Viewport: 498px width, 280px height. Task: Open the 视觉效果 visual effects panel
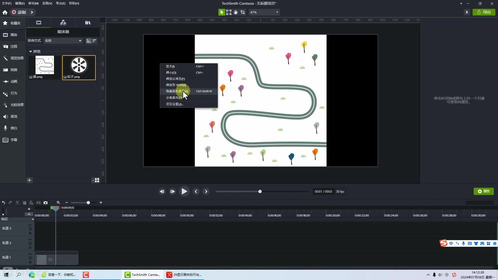click(13, 58)
